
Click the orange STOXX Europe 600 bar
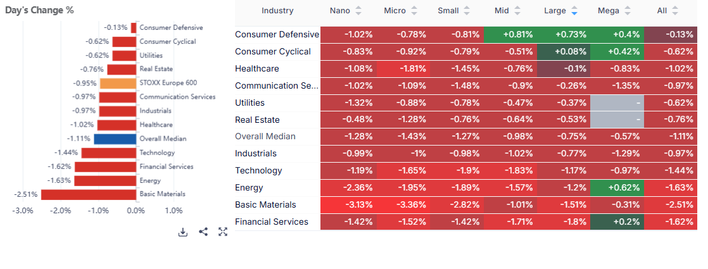click(118, 83)
